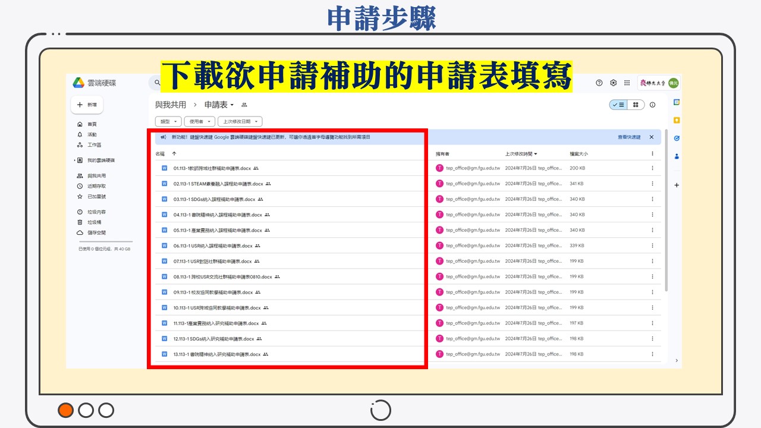Click 與我共用 in the breadcrumb

point(171,105)
